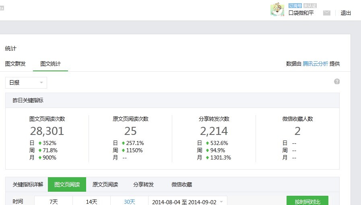The image size is (361, 205).
Task: Open the mail envelope icon
Action: coord(326,13)
